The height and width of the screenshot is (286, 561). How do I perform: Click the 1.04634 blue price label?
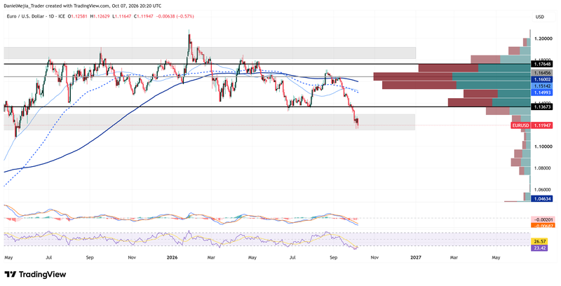(541, 198)
